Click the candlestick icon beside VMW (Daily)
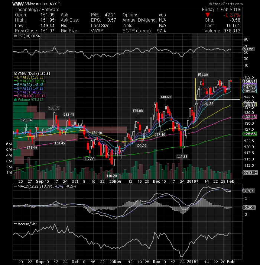Image resolution: width=260 pixels, height=265 pixels. [15, 74]
